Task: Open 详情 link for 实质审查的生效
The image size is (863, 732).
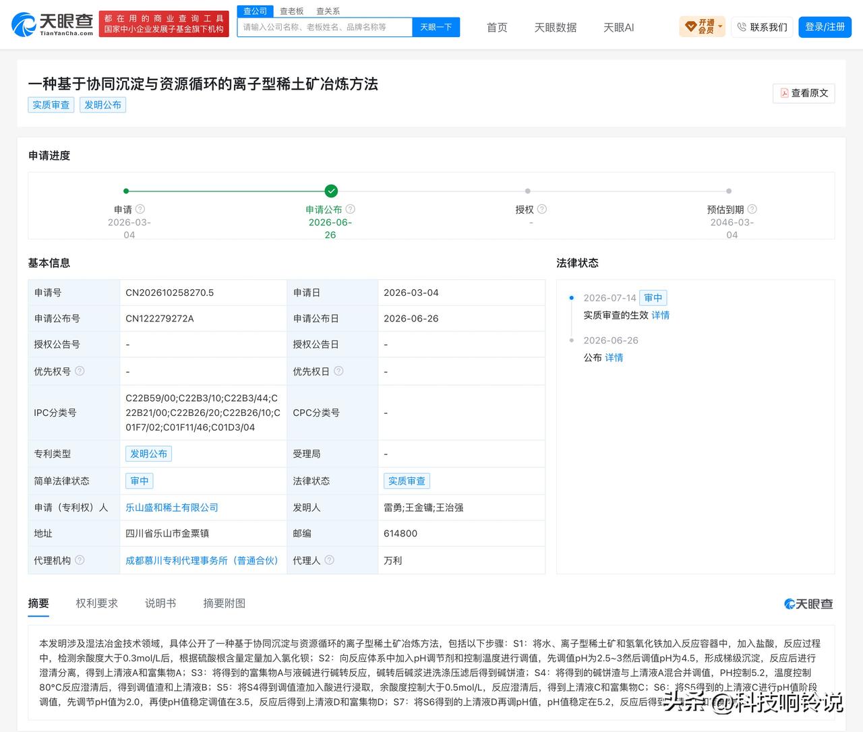Action: [661, 315]
